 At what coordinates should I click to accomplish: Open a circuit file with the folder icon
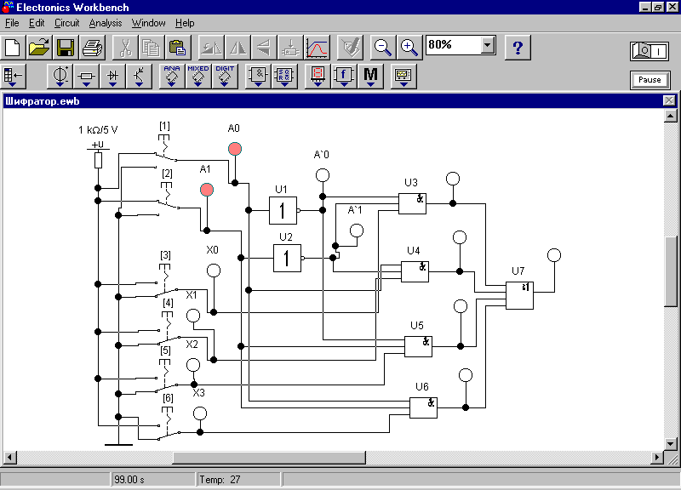click(x=39, y=48)
